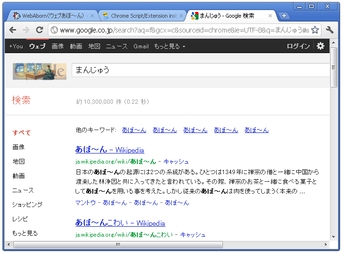Open あぼ～んこわい - Wikipedia result
Screen dimensions: 343x253
point(120,223)
